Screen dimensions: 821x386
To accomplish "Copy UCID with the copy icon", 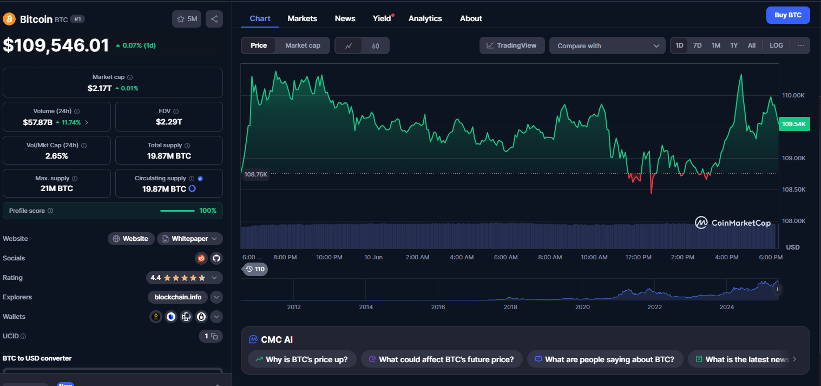I will point(214,336).
